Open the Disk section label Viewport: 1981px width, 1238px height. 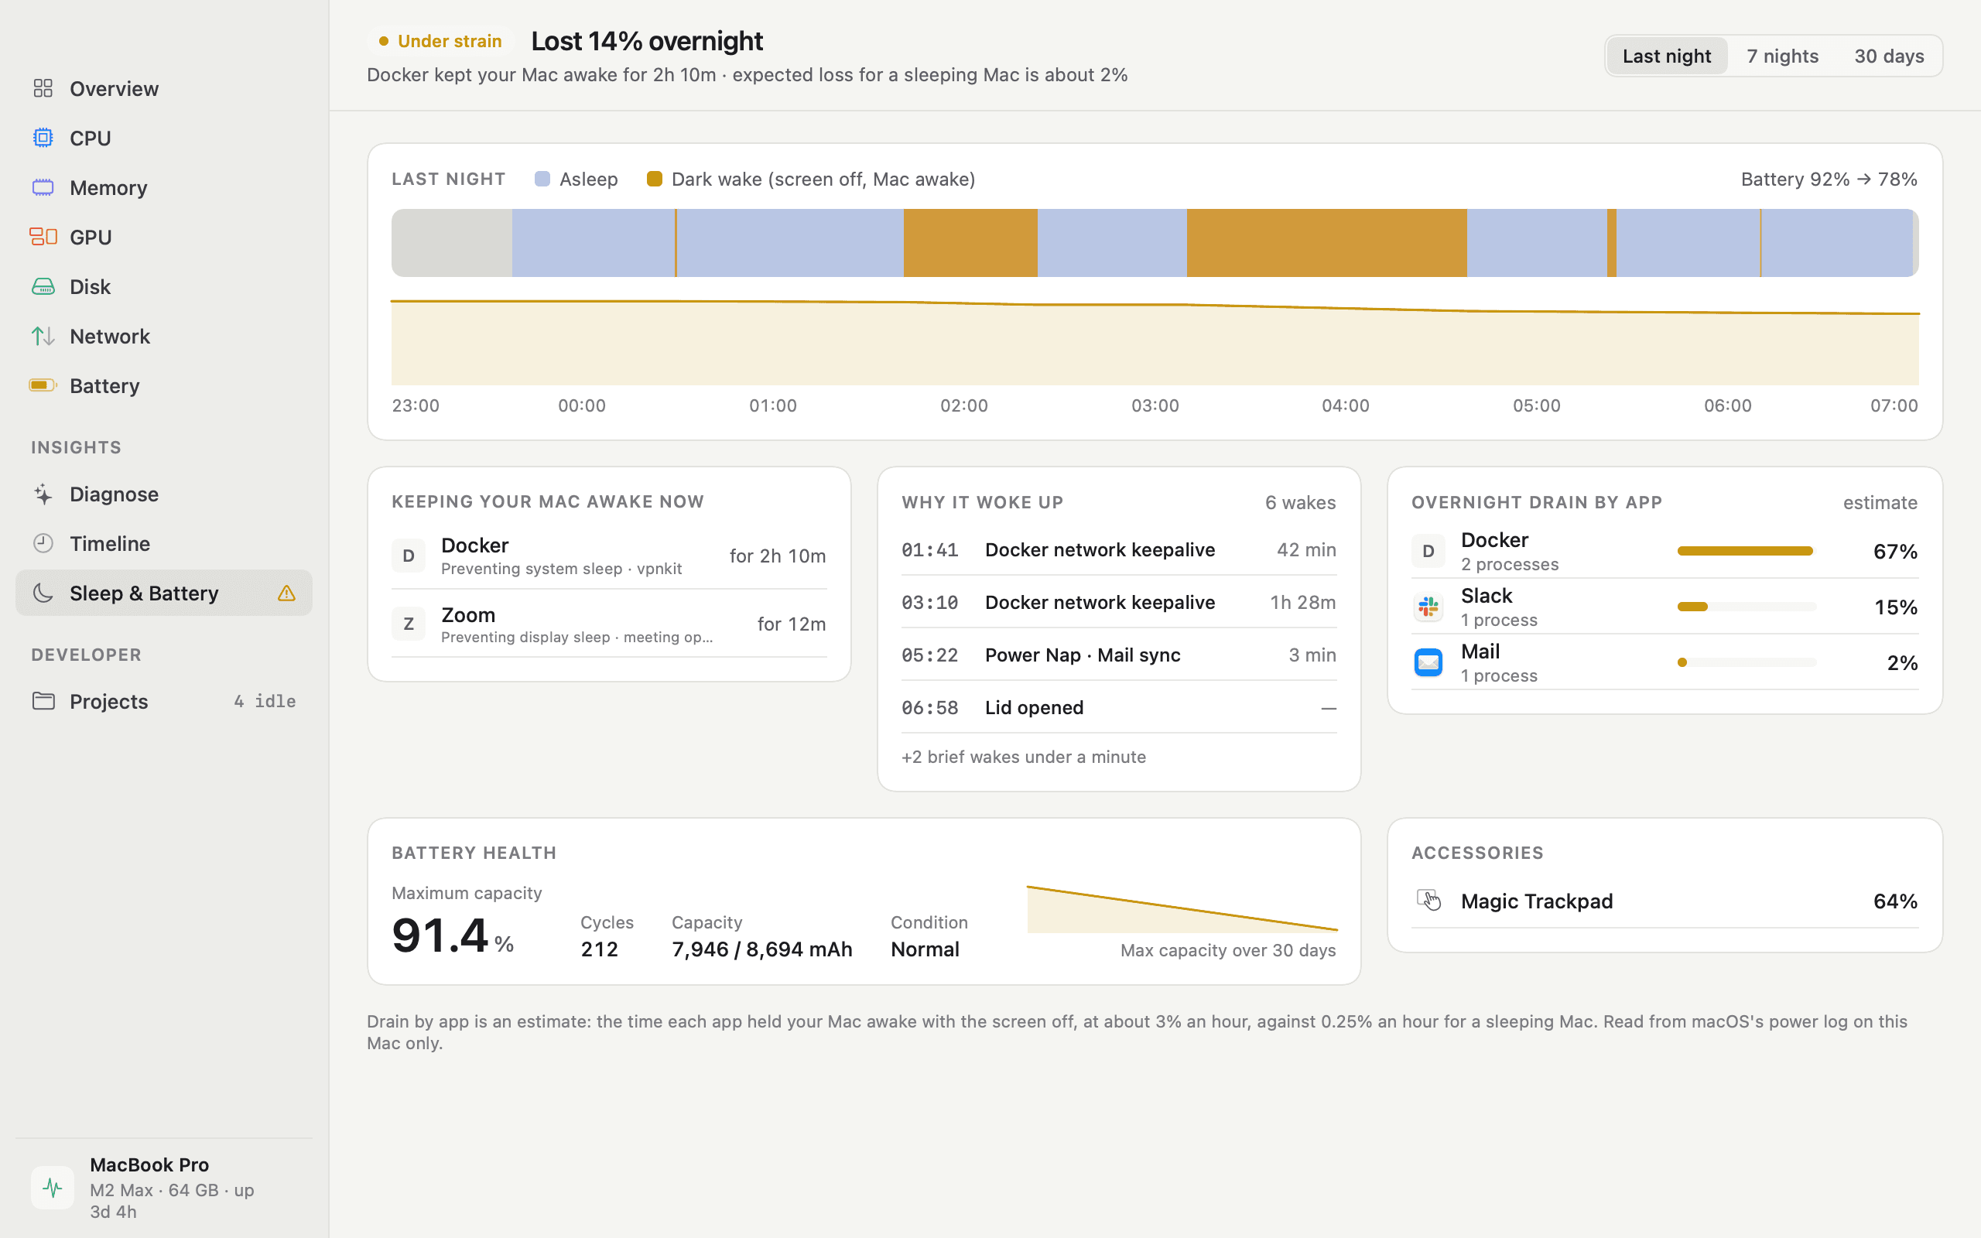click(90, 286)
